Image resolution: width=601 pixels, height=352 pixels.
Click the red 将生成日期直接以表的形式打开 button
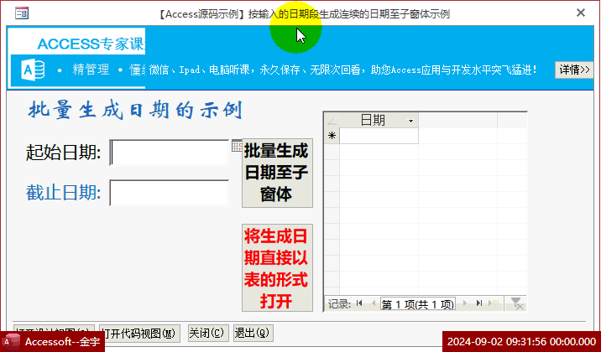(277, 268)
